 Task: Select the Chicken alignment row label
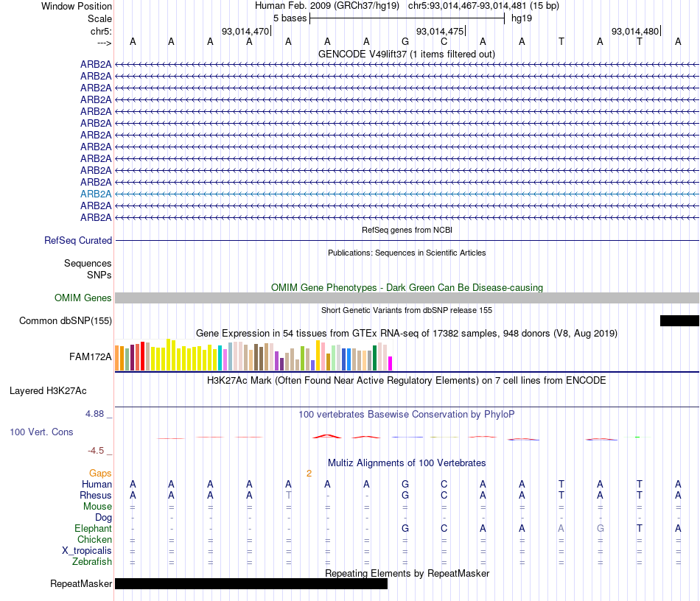(x=94, y=539)
